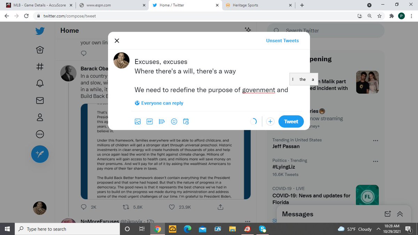The width and height of the screenshot is (418, 235).
Task: Choose autocomplete suggestion 'the'
Action: (x=302, y=79)
